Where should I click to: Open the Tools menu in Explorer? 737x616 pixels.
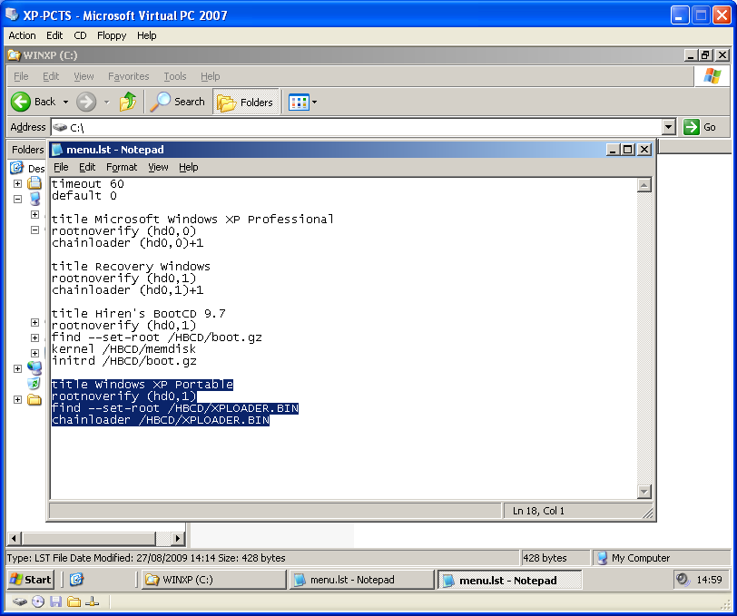[x=175, y=76]
